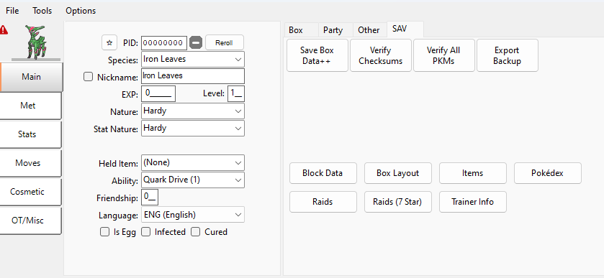This screenshot has height=278, width=604.
Task: Open the Trainer Info editor
Action: pyautogui.click(x=473, y=202)
